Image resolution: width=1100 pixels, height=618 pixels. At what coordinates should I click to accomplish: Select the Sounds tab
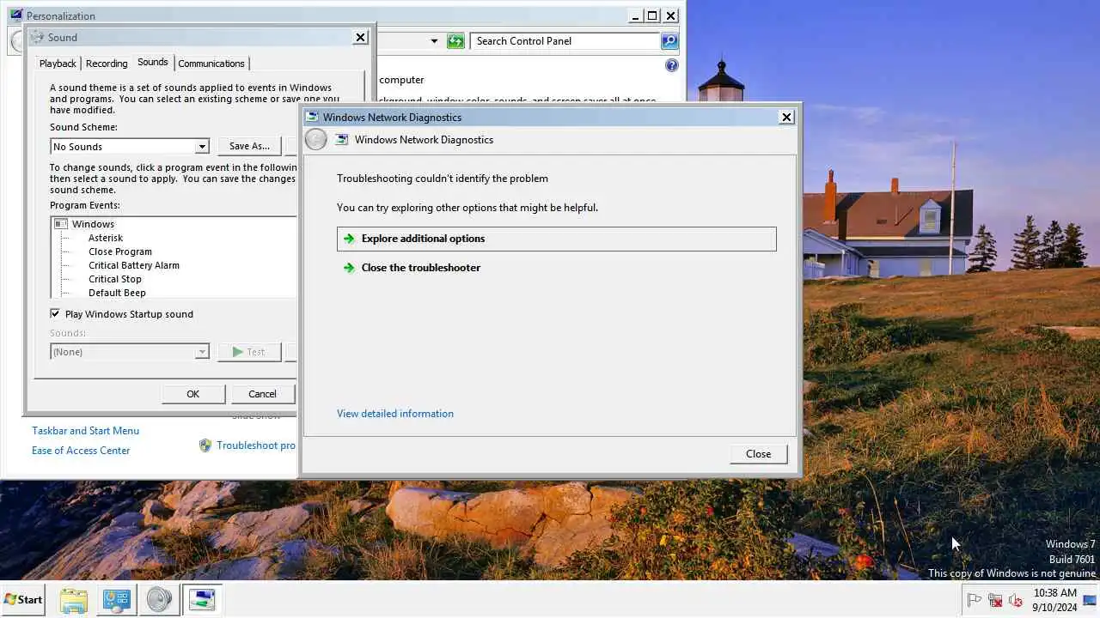click(x=153, y=62)
